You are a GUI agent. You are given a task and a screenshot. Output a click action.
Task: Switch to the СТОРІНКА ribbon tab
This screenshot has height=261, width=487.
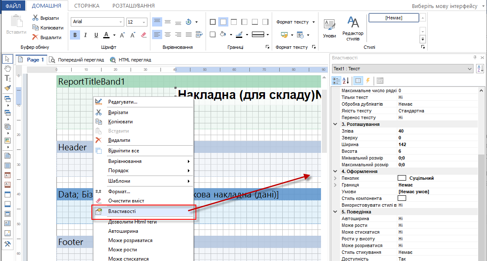tap(87, 5)
